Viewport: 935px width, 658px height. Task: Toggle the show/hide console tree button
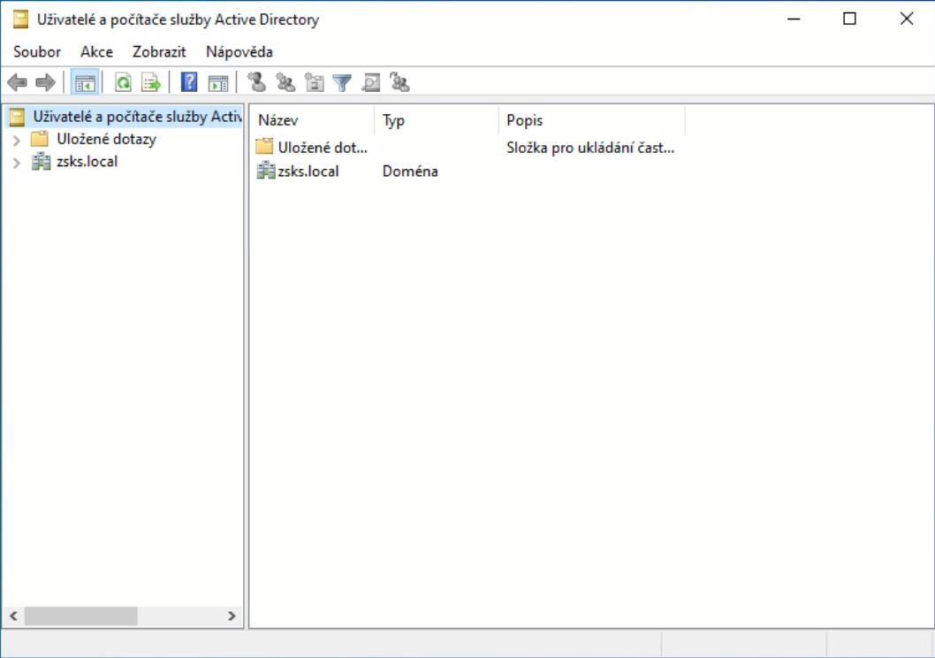click(85, 82)
